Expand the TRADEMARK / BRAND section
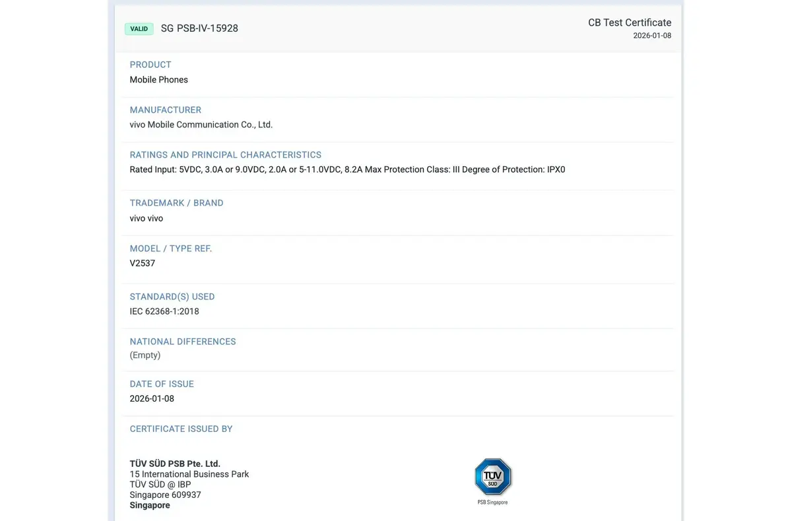 (x=176, y=202)
